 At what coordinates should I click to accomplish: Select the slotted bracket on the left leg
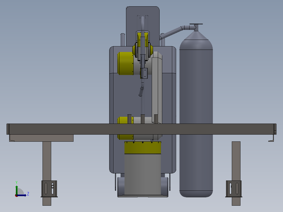(x=49, y=189)
